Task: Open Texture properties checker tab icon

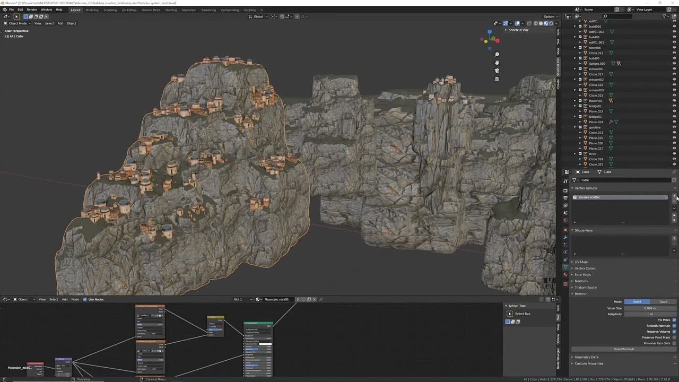Action: [565, 284]
